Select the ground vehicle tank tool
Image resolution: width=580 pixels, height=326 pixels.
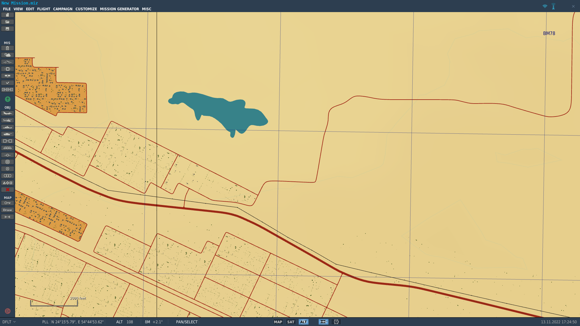[7, 134]
